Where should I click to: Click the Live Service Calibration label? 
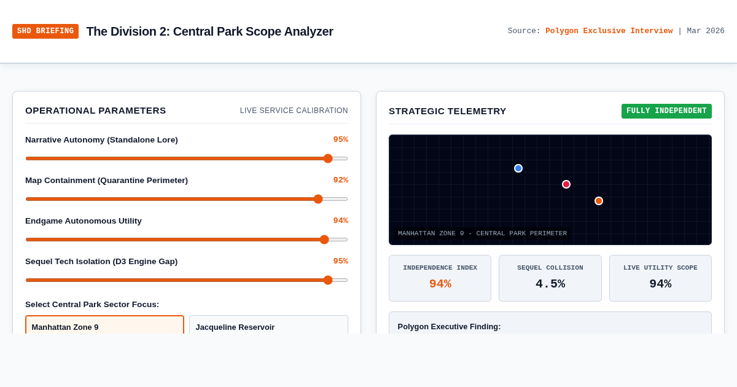[294, 111]
